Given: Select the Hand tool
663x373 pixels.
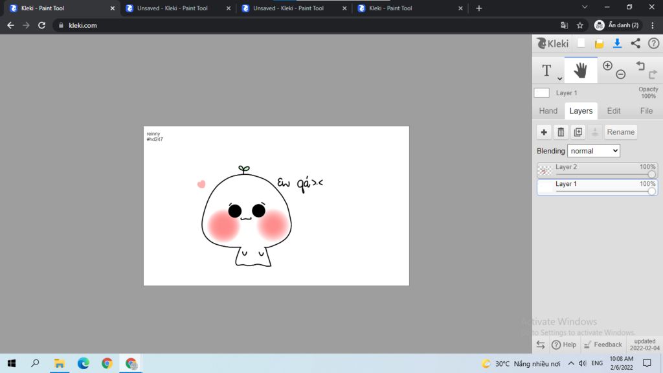Looking at the screenshot, I should point(581,70).
